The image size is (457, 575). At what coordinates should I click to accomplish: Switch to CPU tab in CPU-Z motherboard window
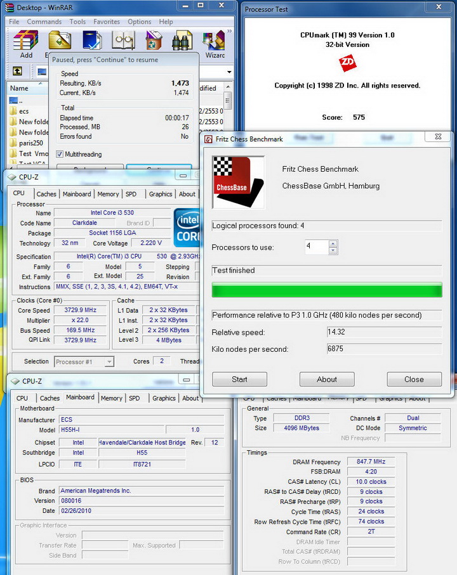click(x=22, y=398)
